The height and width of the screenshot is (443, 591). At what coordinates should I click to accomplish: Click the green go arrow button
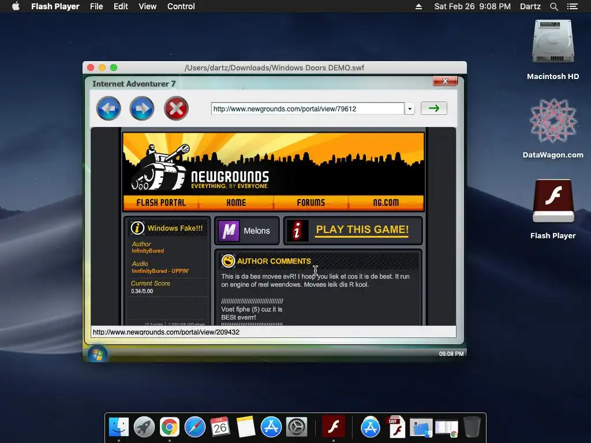[x=434, y=108]
